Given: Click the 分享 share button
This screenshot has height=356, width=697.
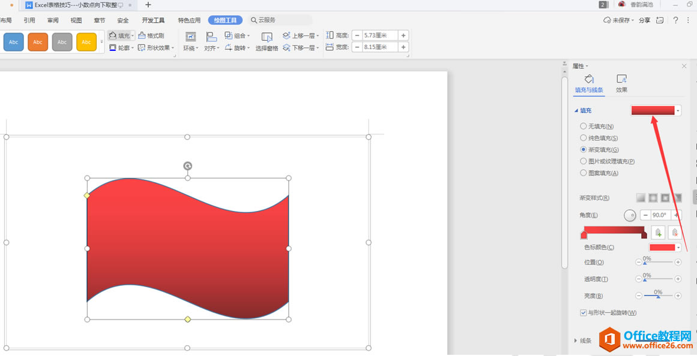Looking at the screenshot, I should point(645,20).
